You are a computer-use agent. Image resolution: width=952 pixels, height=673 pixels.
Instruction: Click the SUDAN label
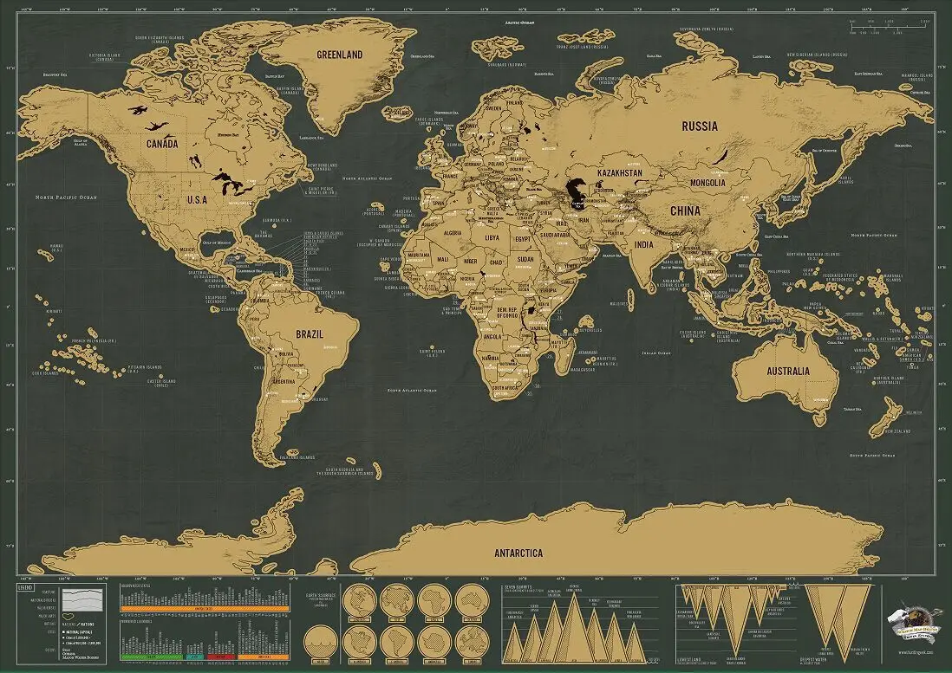click(x=525, y=259)
